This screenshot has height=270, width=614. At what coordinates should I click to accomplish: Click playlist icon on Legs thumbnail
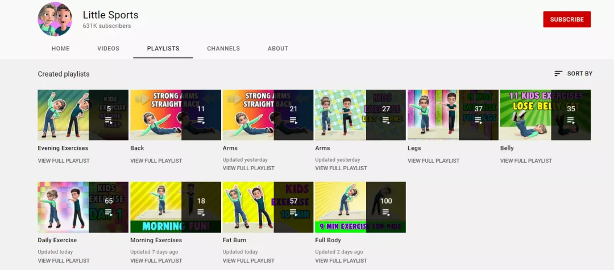(478, 120)
